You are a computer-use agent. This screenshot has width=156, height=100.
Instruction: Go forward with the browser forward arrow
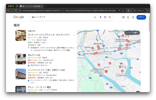tap(12, 10)
